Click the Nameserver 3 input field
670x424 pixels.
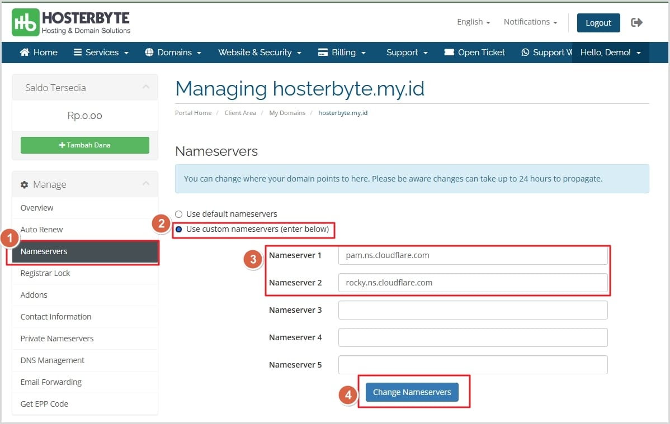pyautogui.click(x=473, y=310)
